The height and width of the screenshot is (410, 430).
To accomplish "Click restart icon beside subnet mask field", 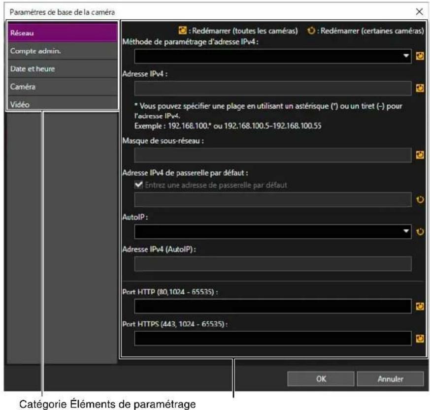I will (420, 155).
